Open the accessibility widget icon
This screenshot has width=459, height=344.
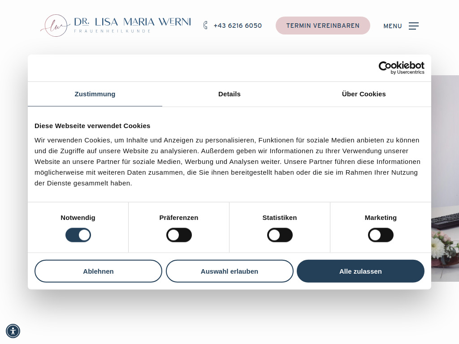pos(13,331)
